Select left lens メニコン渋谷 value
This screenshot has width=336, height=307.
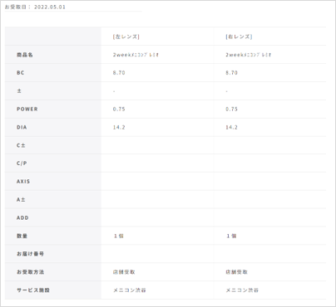coord(130,290)
